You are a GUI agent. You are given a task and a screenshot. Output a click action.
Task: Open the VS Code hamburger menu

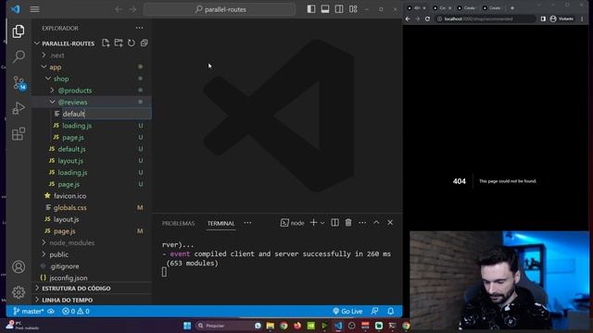[35, 9]
